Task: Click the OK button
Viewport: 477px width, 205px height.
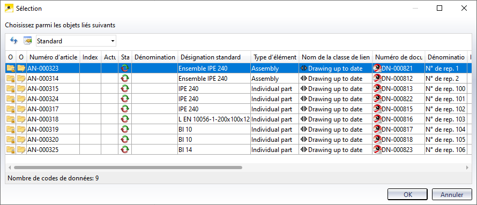Action: pos(407,195)
